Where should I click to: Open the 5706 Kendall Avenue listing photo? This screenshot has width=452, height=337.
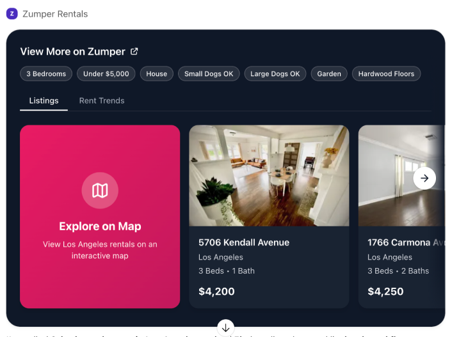269,175
